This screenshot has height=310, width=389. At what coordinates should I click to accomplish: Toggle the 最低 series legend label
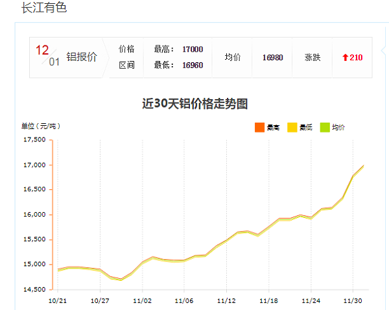[306, 128]
